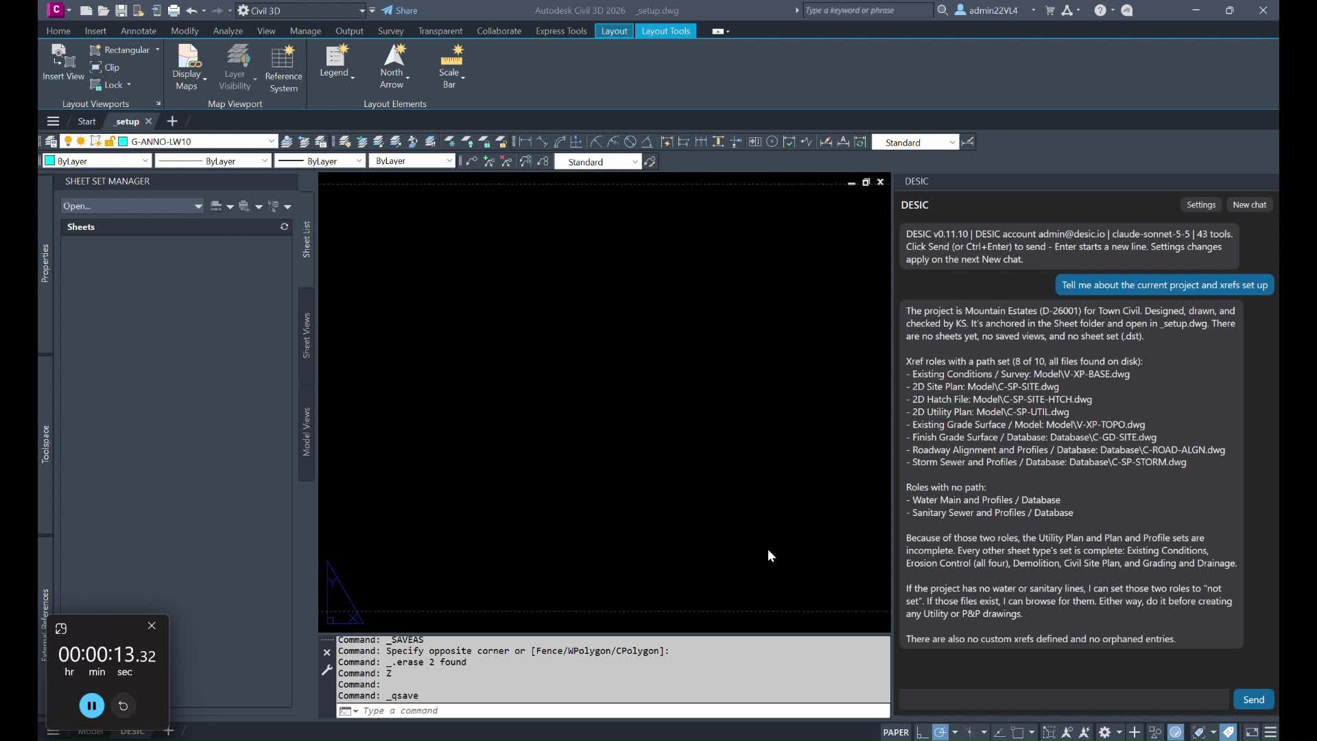The image size is (1317, 741).
Task: Refresh the Sheets list
Action: pos(284,226)
